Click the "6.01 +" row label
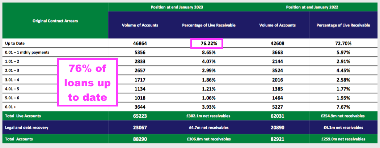 (10, 107)
